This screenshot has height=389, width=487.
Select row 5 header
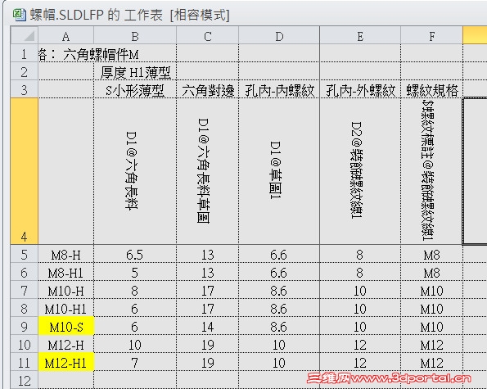(25, 254)
